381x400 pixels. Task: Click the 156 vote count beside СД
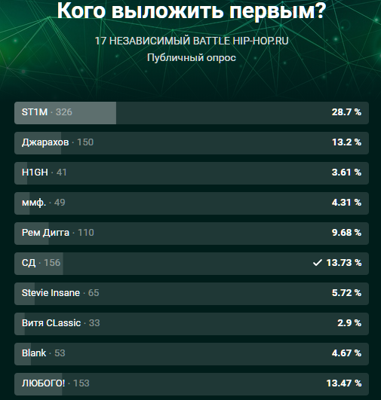pyautogui.click(x=52, y=262)
